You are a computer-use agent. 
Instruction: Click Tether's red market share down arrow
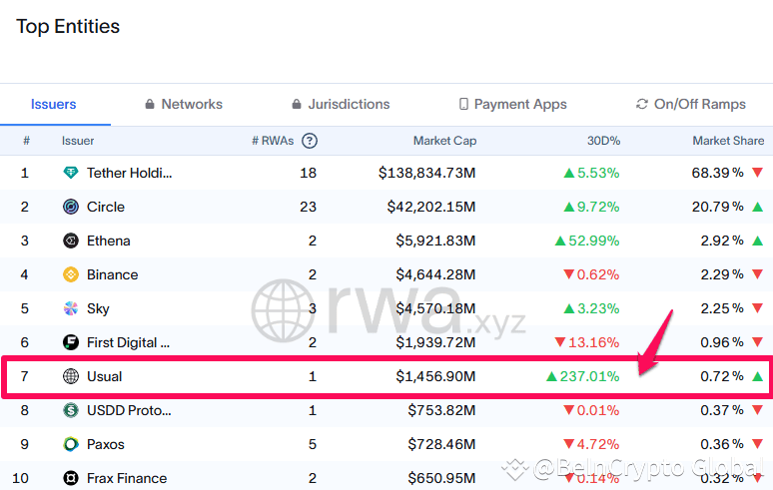pos(758,172)
